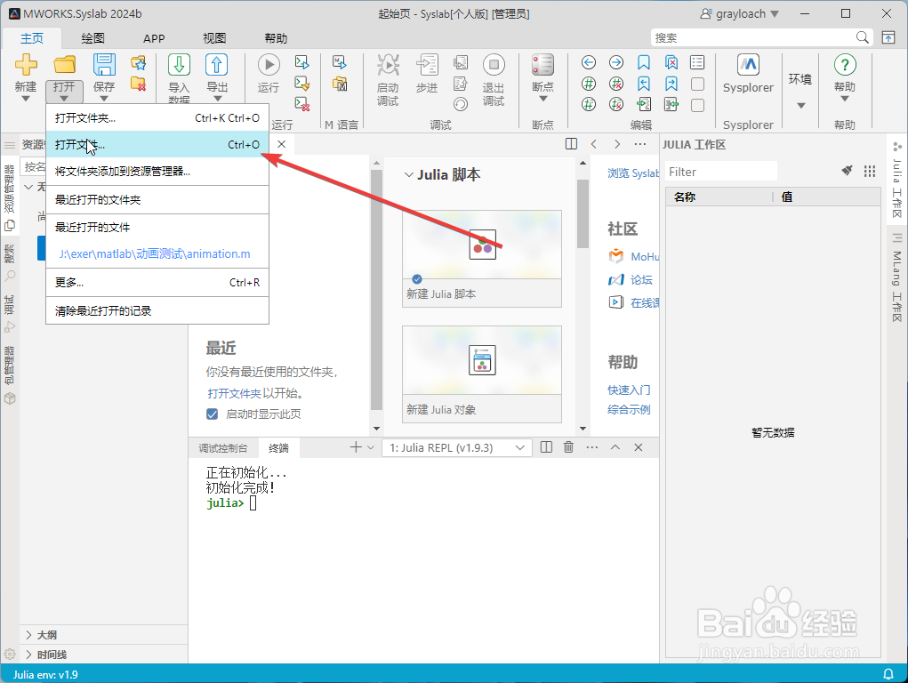
Task: Click the 帮助 question mark icon
Action: pos(844,67)
